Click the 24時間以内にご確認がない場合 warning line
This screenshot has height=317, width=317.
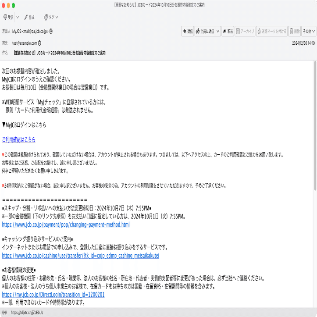coord(114,185)
